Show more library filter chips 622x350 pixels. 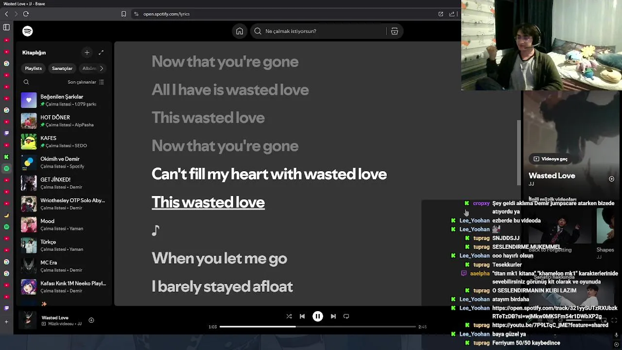coord(102,69)
